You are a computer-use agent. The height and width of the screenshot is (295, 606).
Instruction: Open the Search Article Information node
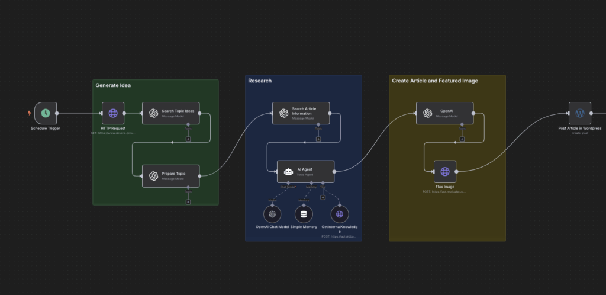click(301, 113)
